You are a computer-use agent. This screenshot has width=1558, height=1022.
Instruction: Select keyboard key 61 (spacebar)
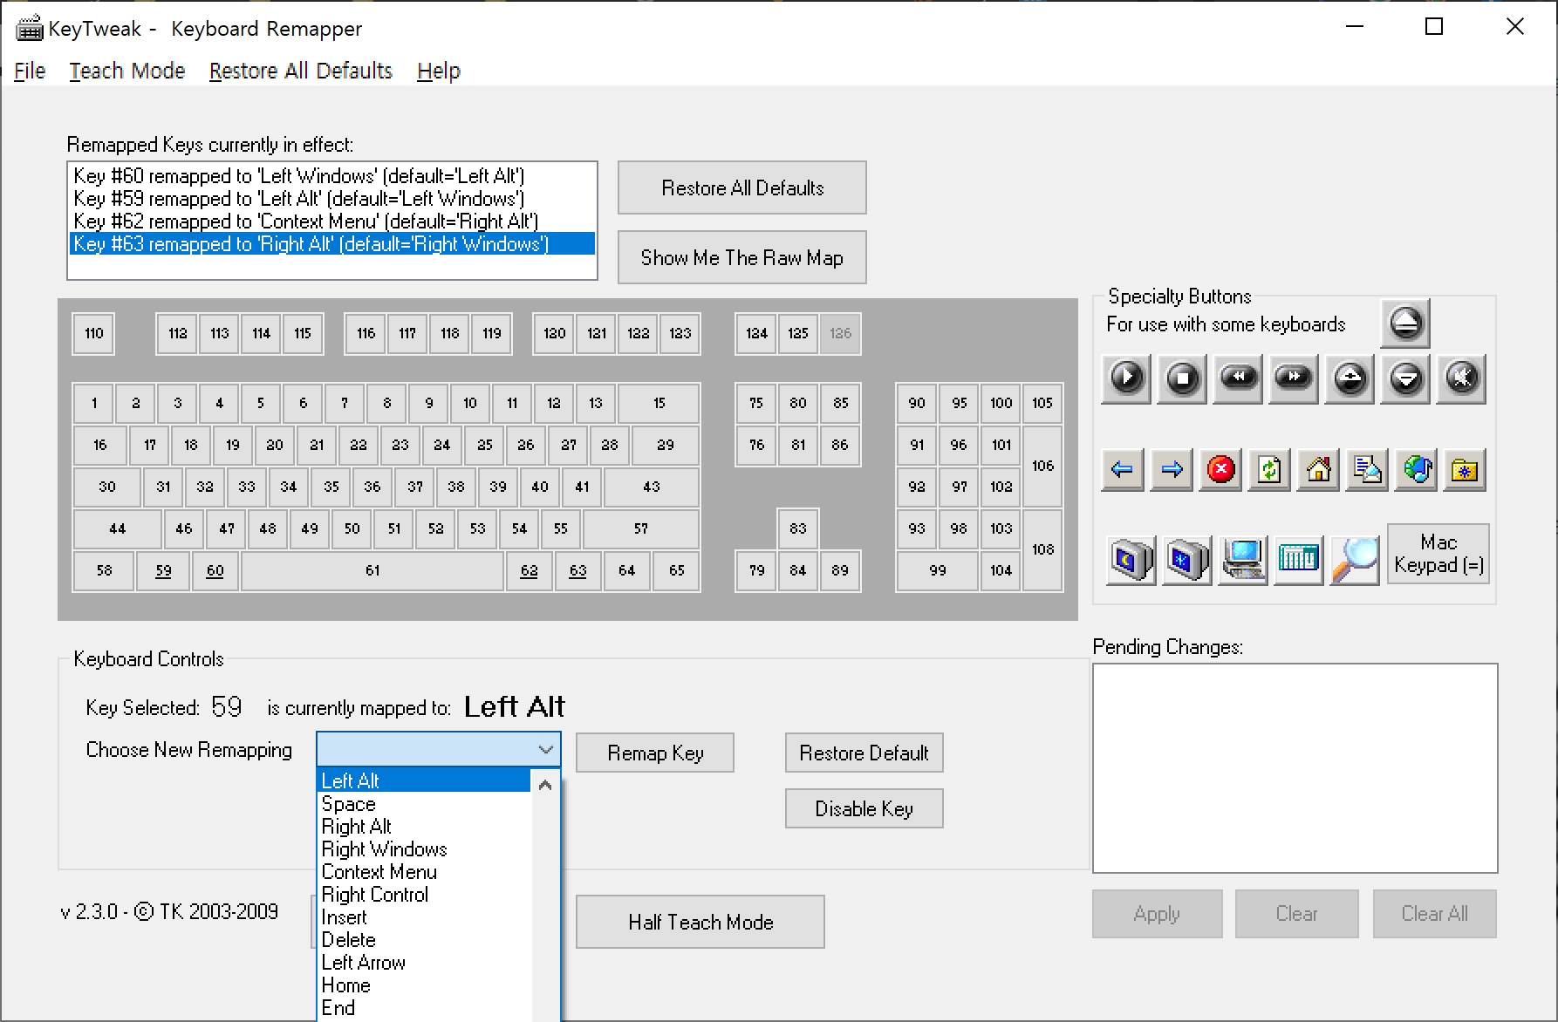(372, 570)
